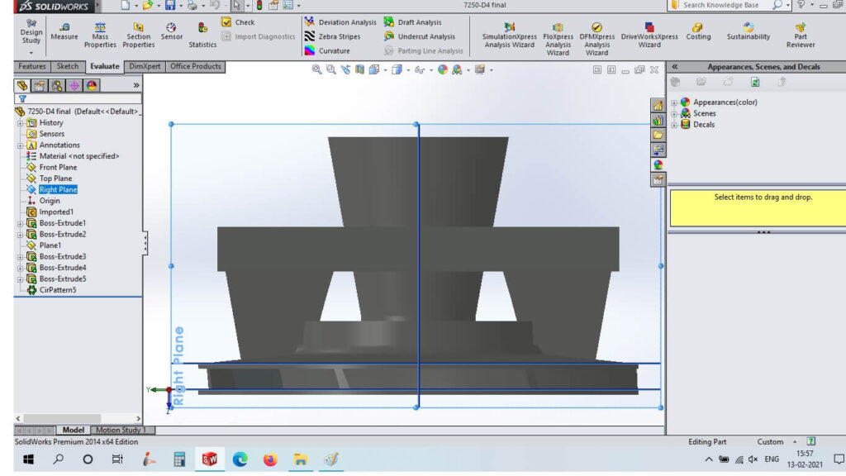Launch DriveWorksXpress Wizard
Screen dimensions: 846x476
pos(649,35)
